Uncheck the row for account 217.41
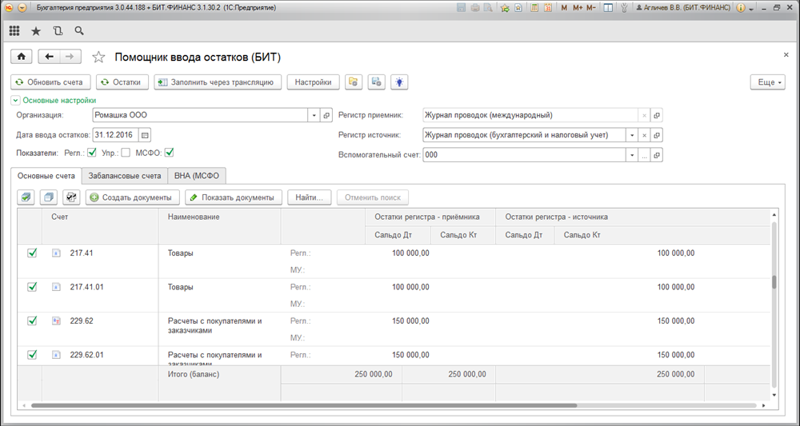Screen dimensions: 800x426 pyautogui.click(x=32, y=253)
